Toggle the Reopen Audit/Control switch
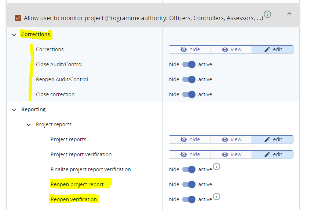This screenshot has width=311, height=210. coord(189,79)
